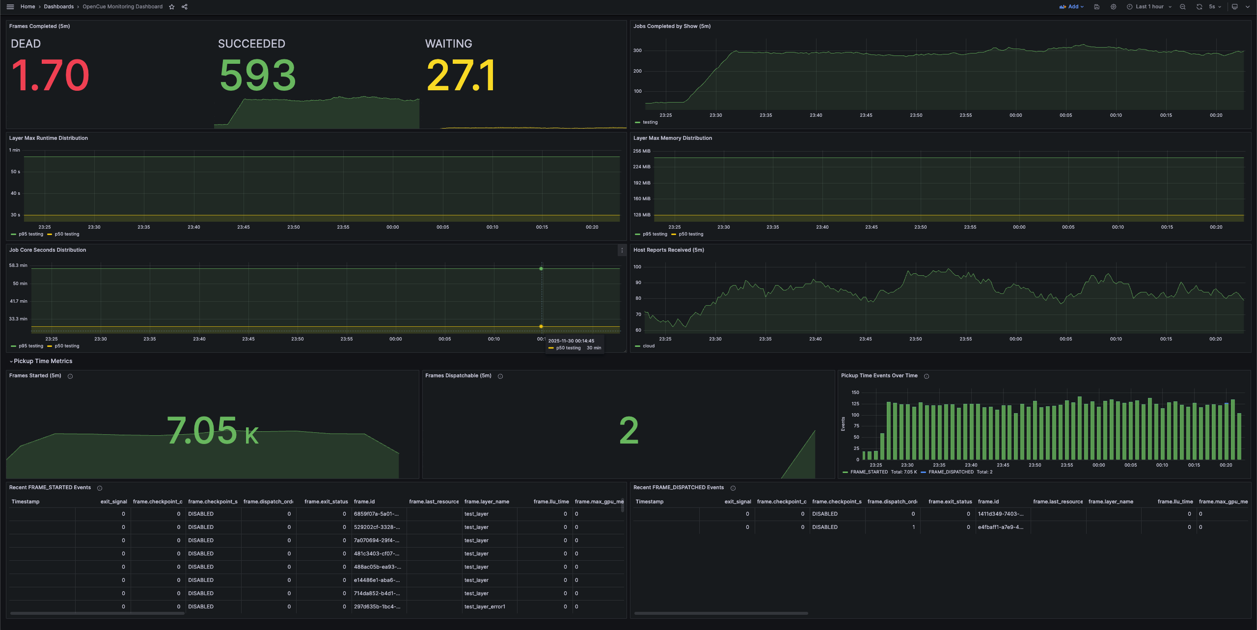Navigate to Dashboards via the breadcrumb

(x=58, y=6)
